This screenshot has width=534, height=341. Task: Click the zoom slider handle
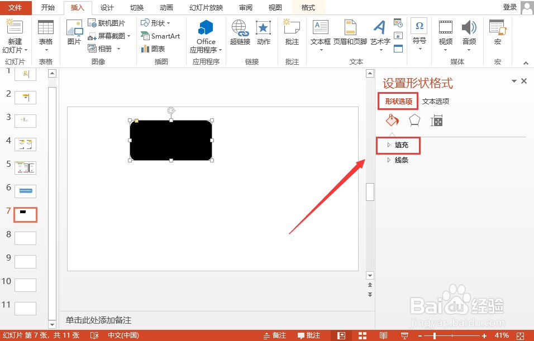click(x=435, y=335)
